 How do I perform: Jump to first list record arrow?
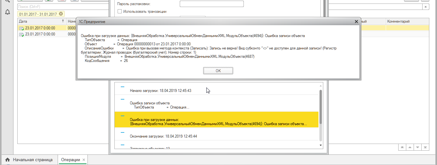(402, 147)
